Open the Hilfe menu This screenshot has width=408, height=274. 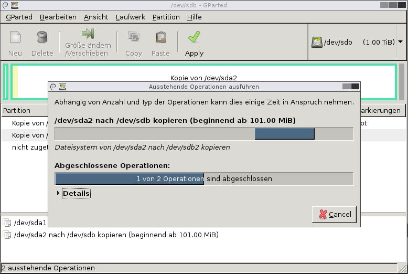pyautogui.click(x=194, y=17)
